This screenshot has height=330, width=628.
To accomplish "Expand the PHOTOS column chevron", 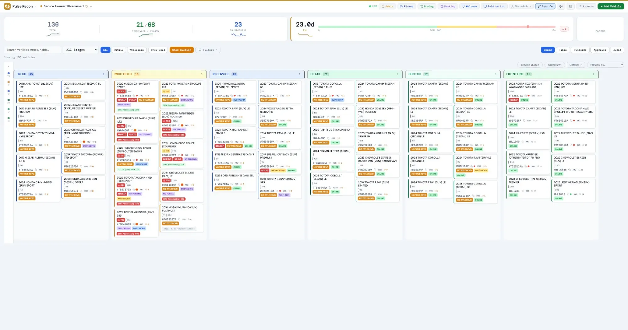I will [x=495, y=74].
